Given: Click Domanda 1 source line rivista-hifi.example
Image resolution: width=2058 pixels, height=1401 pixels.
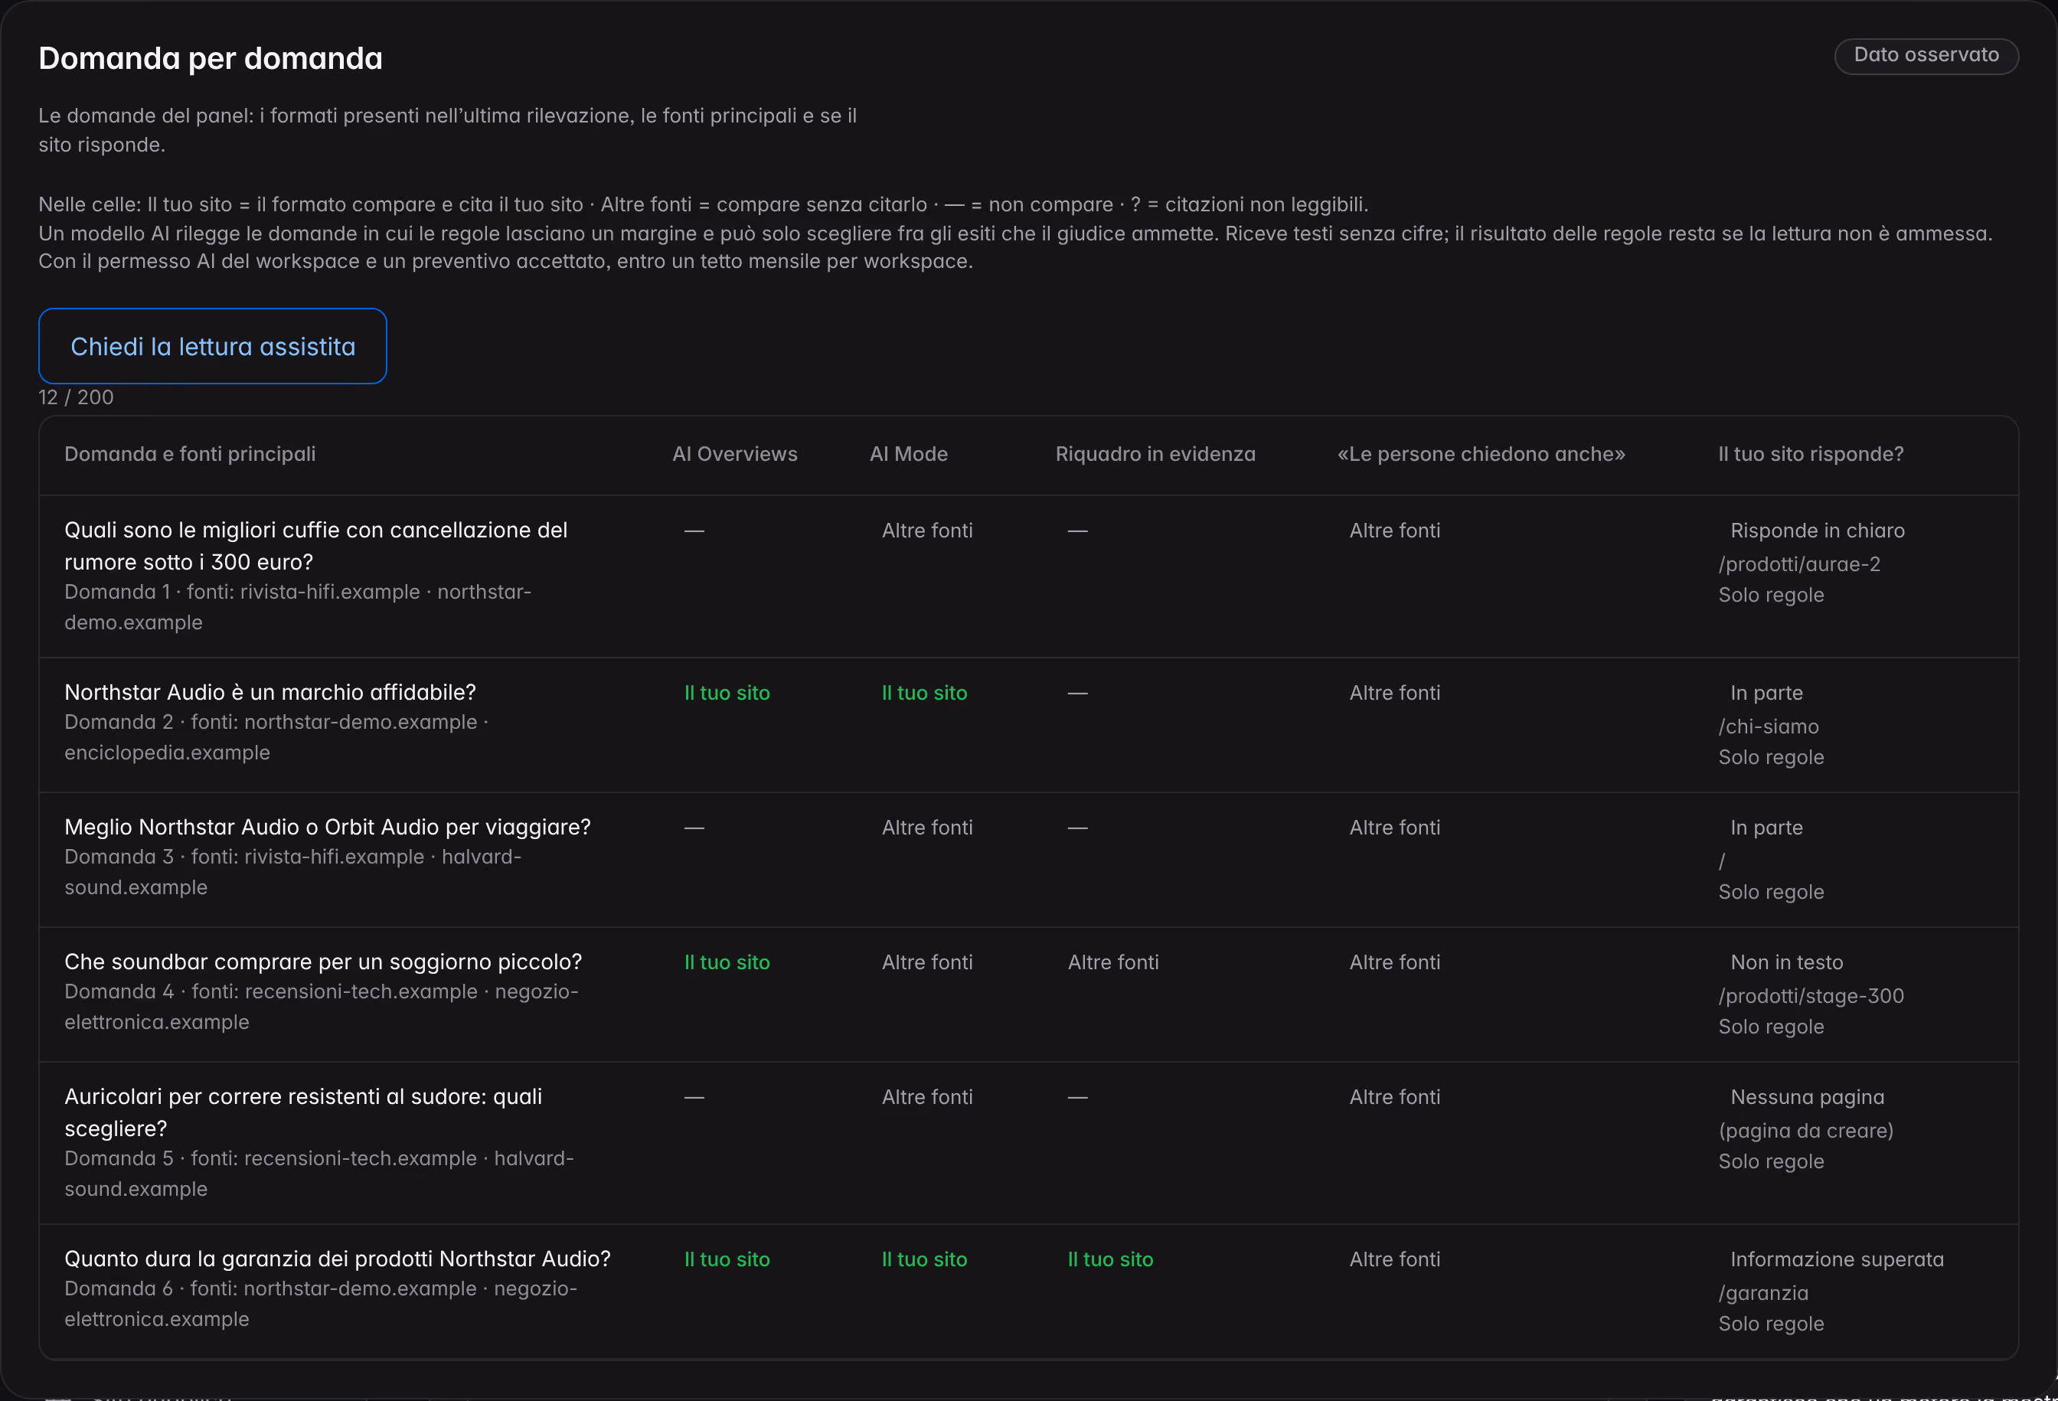Looking at the screenshot, I should (298, 606).
